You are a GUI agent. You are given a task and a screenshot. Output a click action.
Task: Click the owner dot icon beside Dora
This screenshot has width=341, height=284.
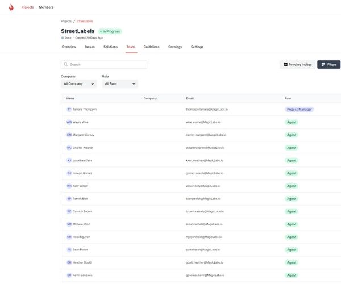[63, 38]
